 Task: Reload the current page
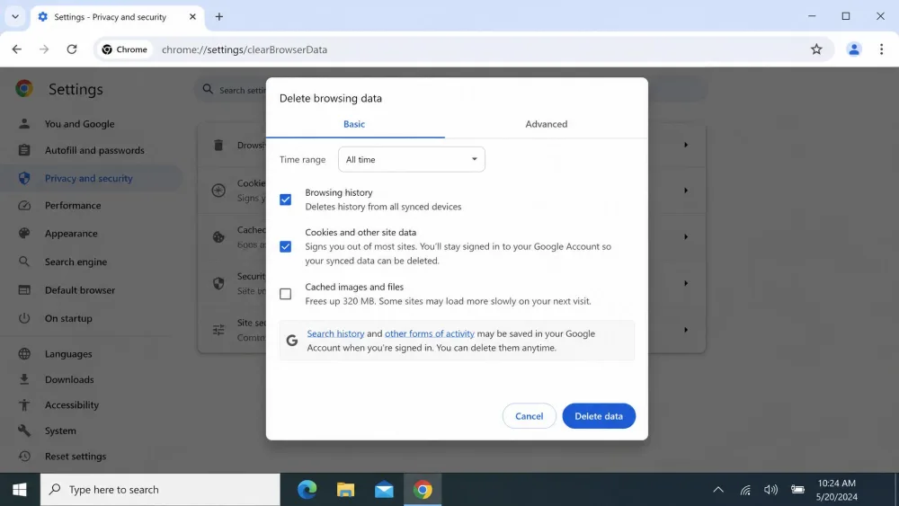click(72, 49)
